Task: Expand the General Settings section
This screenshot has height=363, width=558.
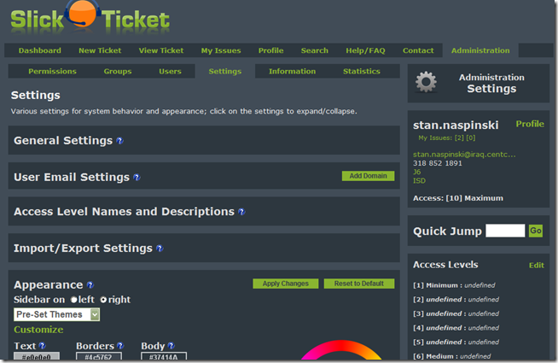Action: point(63,141)
